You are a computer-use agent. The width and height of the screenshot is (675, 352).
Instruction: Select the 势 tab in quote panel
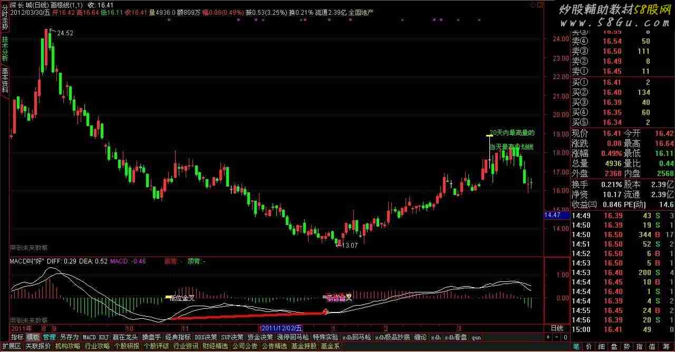[x=627, y=346]
